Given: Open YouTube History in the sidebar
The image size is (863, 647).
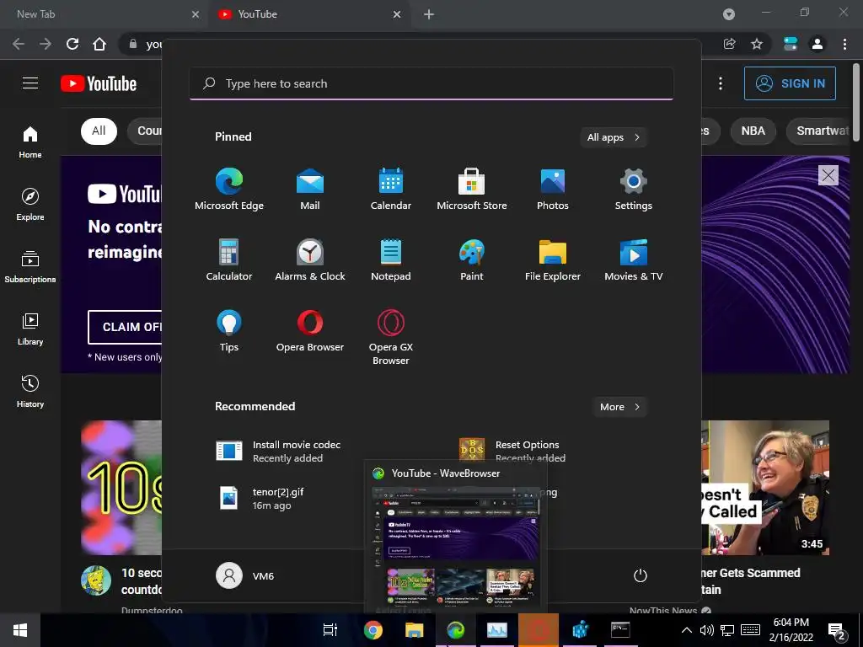Looking at the screenshot, I should pos(30,391).
